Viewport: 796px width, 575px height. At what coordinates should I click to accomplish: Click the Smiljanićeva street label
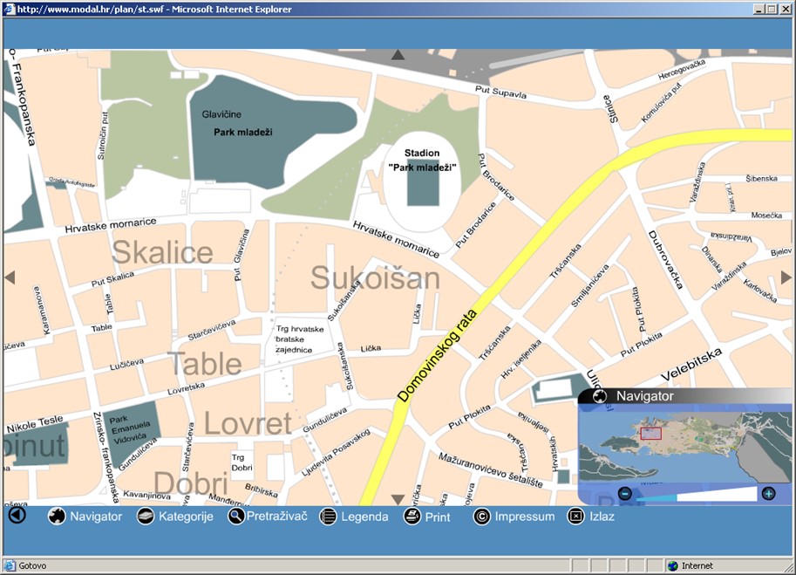pyautogui.click(x=589, y=286)
